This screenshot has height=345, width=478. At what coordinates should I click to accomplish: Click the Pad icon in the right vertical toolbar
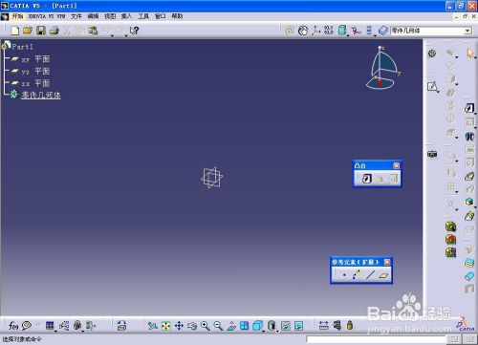coord(469,108)
